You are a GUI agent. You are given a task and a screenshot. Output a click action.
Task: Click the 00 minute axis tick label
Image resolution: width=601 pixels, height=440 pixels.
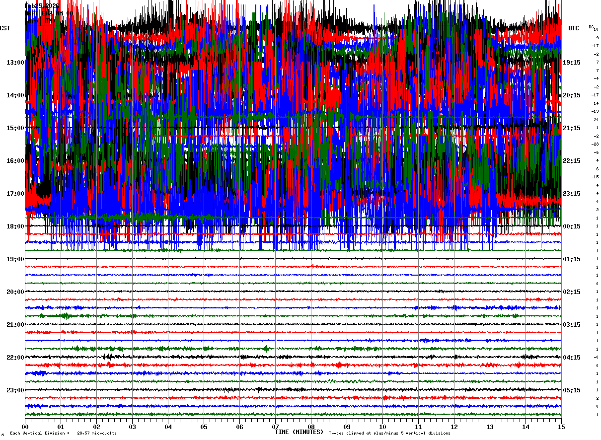[25, 427]
